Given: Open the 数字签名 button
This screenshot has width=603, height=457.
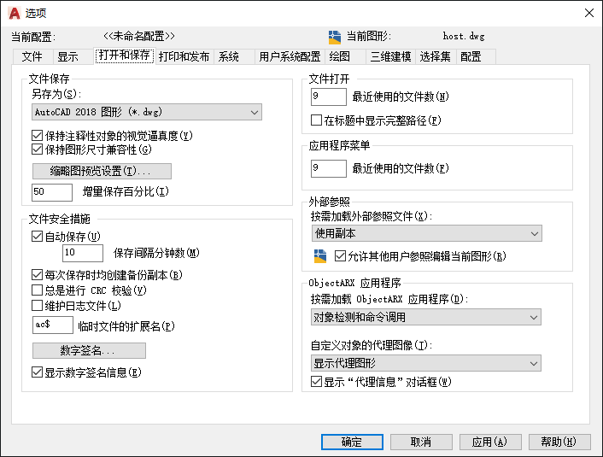Looking at the screenshot, I should pos(89,350).
